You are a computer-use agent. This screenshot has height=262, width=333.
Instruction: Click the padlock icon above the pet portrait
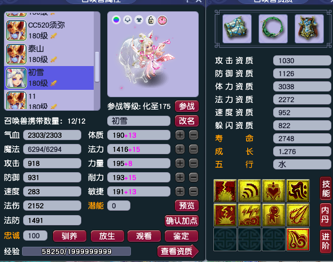(x=151, y=20)
